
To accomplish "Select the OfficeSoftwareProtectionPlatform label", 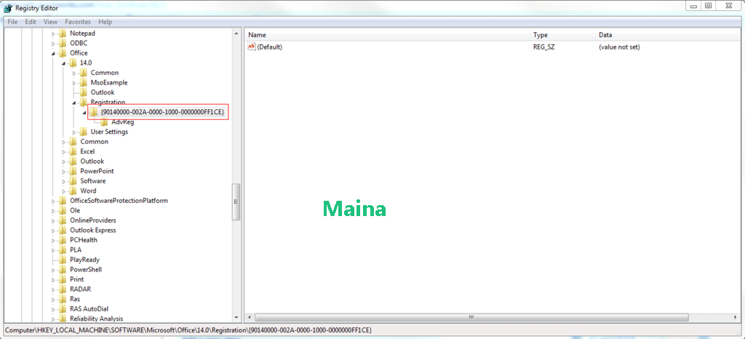I will pos(119,201).
